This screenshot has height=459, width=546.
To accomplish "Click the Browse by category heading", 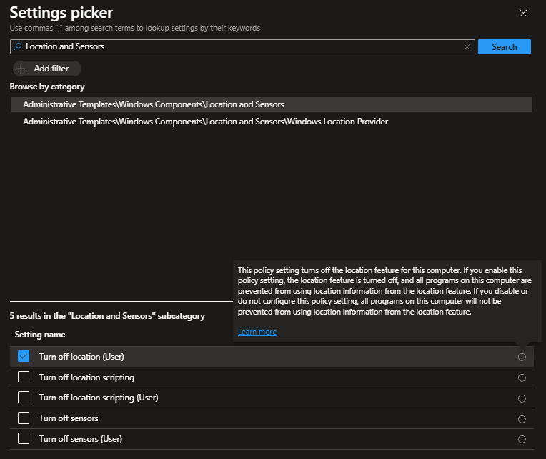I will [x=47, y=87].
